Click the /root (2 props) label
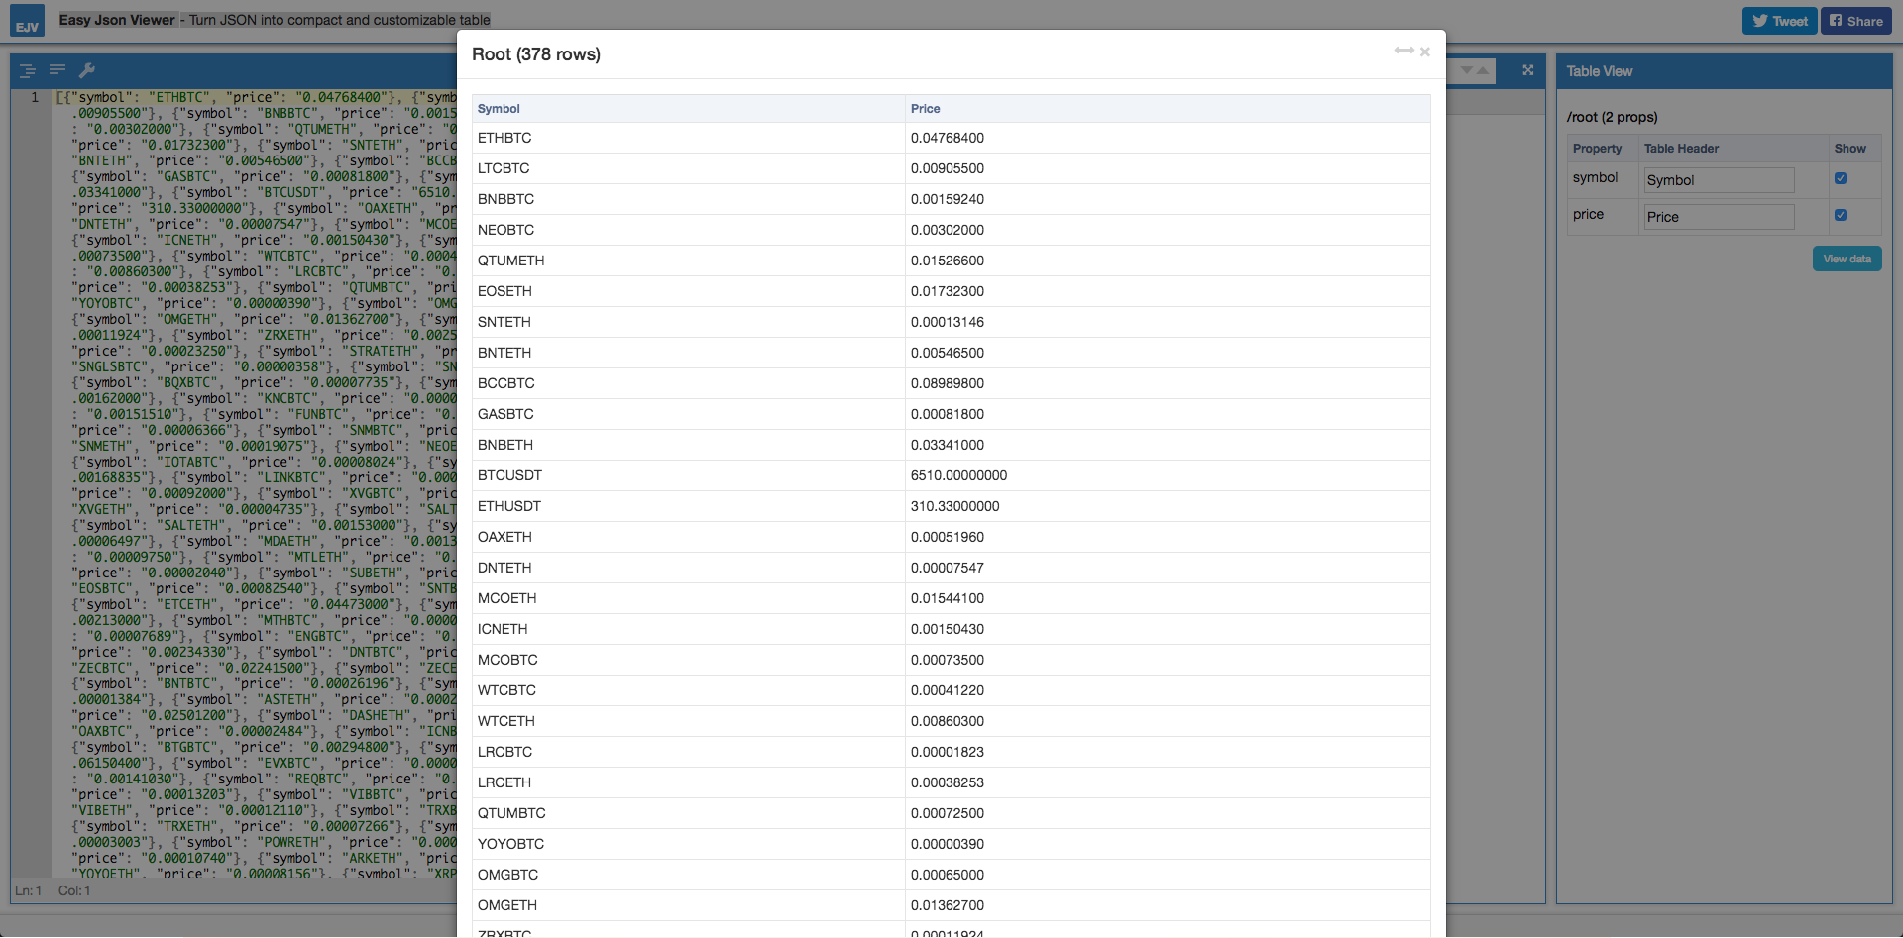Screen dimensions: 1903x938 [1613, 117]
